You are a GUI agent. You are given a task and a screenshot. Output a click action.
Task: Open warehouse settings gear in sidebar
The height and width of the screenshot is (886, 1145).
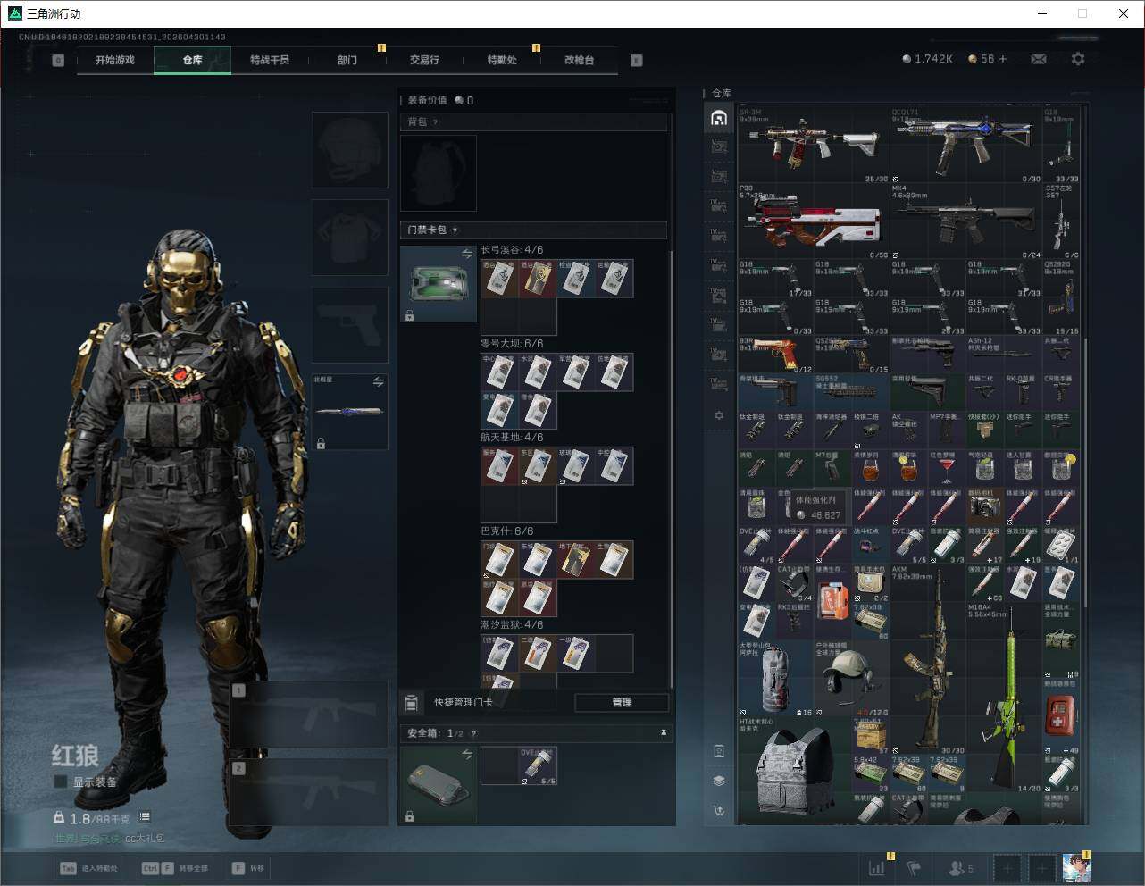click(x=719, y=415)
